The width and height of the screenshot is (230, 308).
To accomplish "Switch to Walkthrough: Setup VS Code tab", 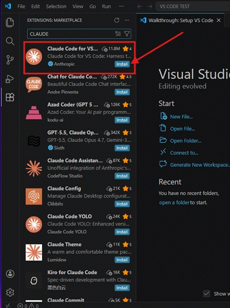I will [x=181, y=21].
